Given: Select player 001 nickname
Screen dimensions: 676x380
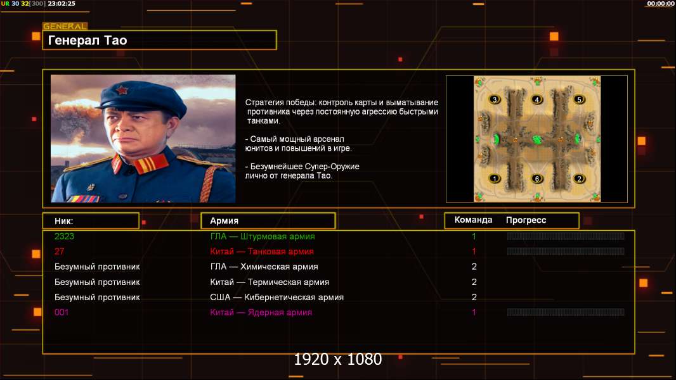Looking at the screenshot, I should click(x=62, y=312).
